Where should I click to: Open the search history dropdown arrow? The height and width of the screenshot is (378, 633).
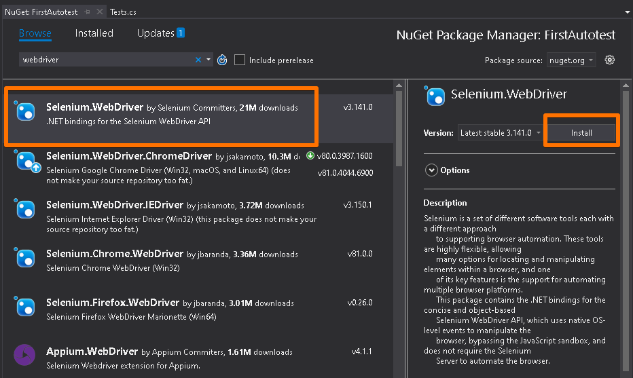tap(209, 60)
